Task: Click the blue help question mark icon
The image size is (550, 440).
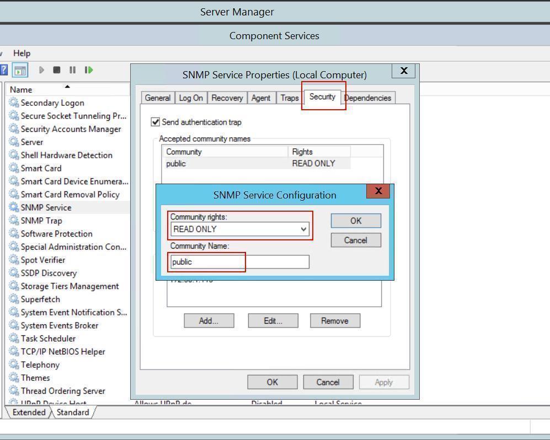Action: (x=3, y=70)
